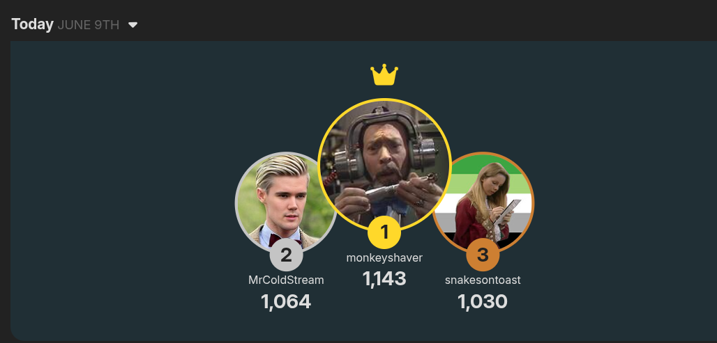Click the Today heading label
The image size is (717, 343).
coord(33,24)
